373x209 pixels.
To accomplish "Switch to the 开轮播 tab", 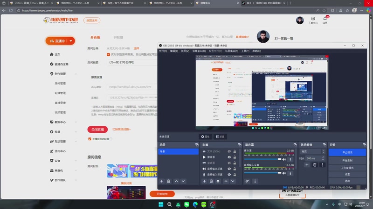I will pyautogui.click(x=118, y=38).
